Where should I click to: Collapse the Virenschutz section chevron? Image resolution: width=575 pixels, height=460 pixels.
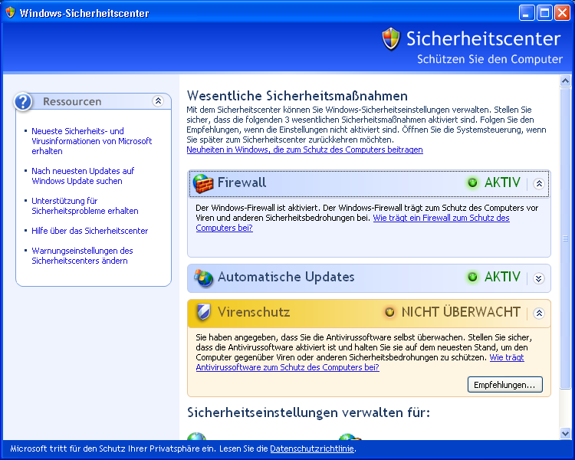539,314
